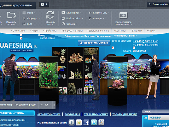Viewport: 169px width, 127px height.
Task: Open the ЗООТОВАРЫ category link
Action: coord(72,114)
